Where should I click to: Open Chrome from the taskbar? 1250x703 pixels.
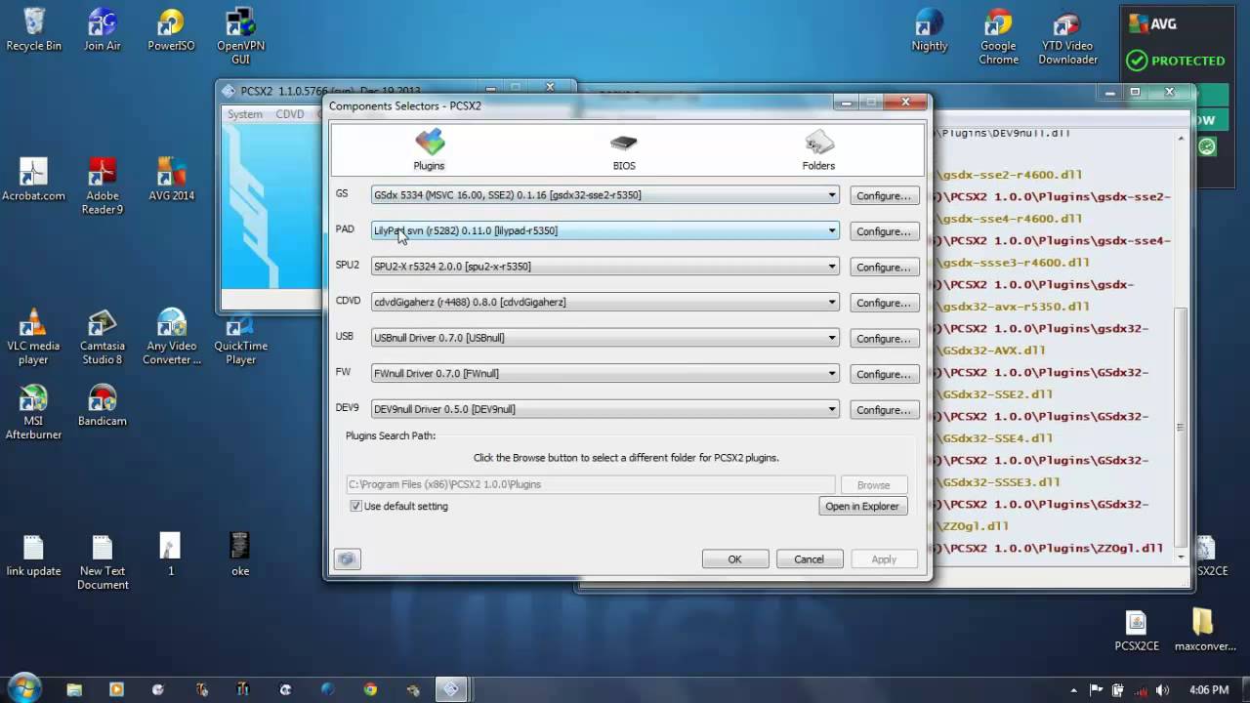(x=370, y=689)
